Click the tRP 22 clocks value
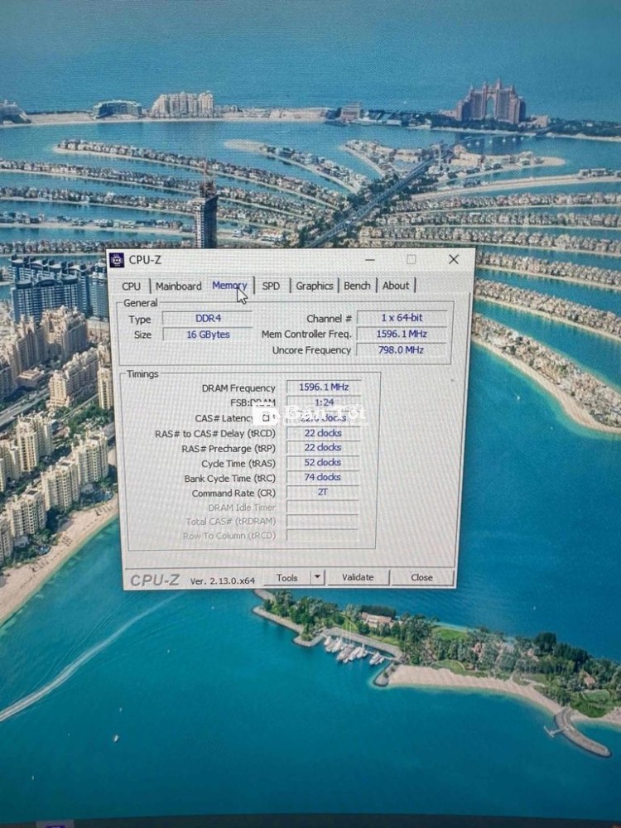The height and width of the screenshot is (828, 621). [x=323, y=447]
